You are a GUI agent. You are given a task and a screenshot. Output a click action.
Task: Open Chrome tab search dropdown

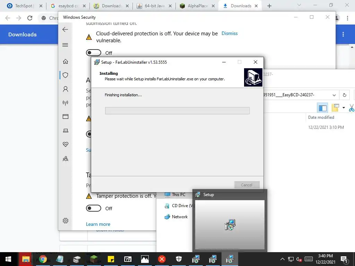[x=299, y=5]
